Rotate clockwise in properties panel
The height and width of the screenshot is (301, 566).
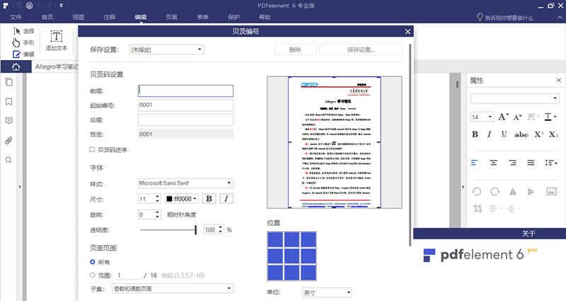click(495, 191)
